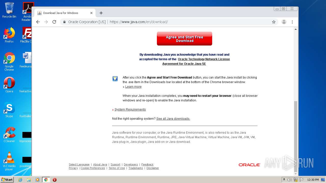Open the Cookie Preferences footer link

93,168
